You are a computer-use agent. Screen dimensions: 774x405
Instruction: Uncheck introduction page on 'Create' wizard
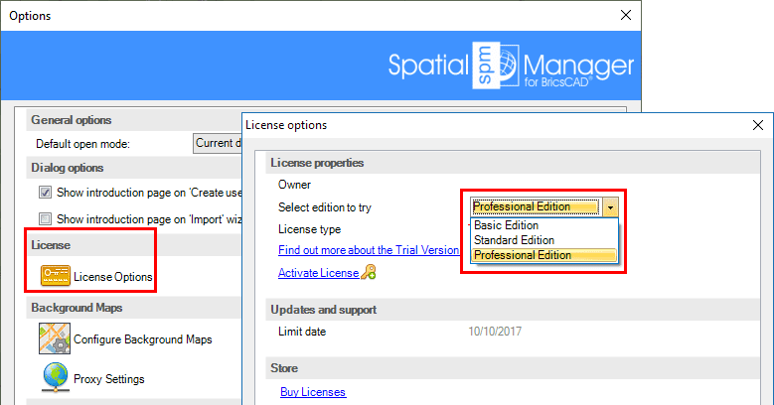point(45,192)
